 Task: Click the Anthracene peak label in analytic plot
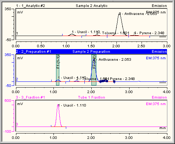click(138, 14)
